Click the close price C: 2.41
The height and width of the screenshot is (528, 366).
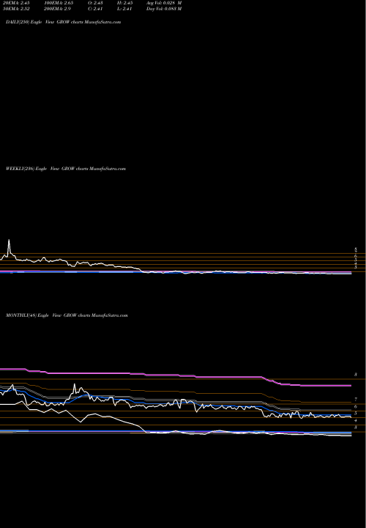(94, 9)
